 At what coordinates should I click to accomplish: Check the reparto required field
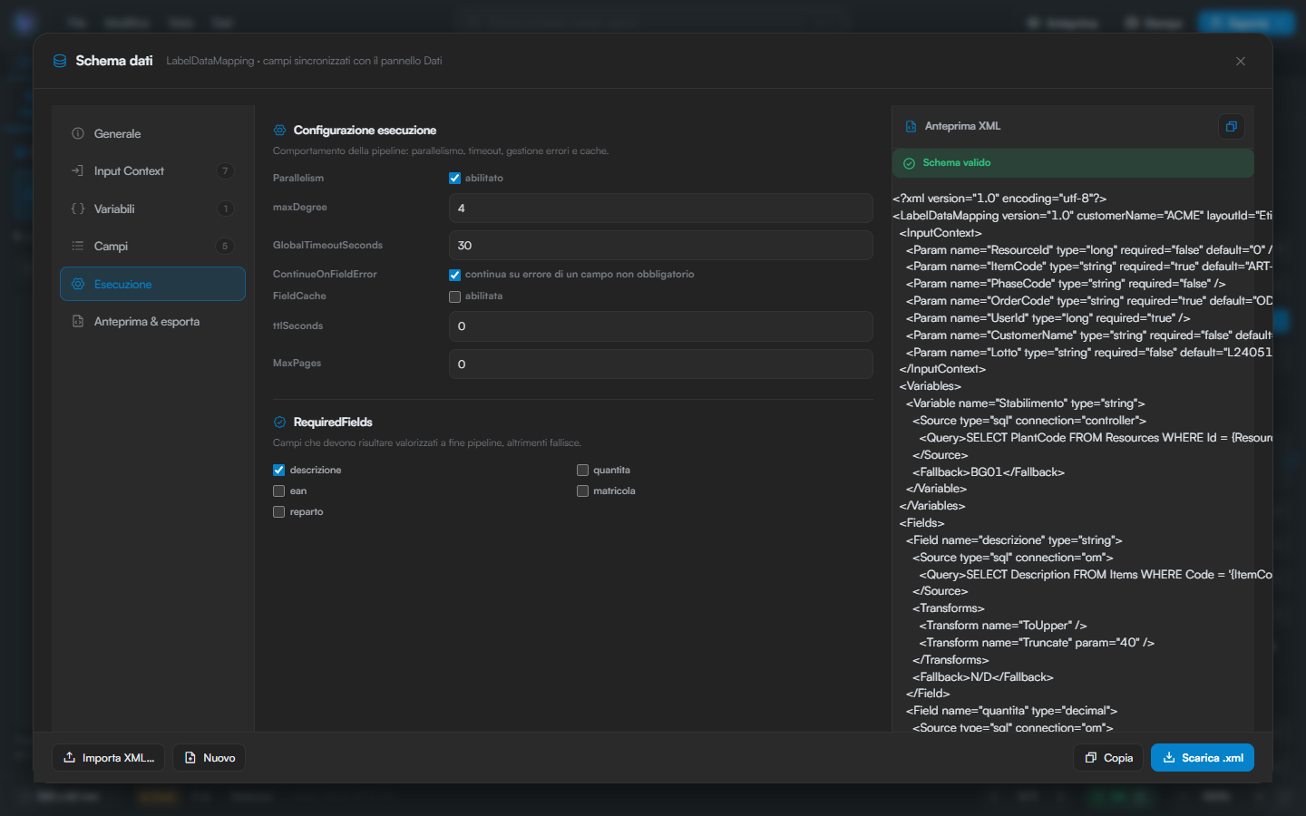(279, 512)
